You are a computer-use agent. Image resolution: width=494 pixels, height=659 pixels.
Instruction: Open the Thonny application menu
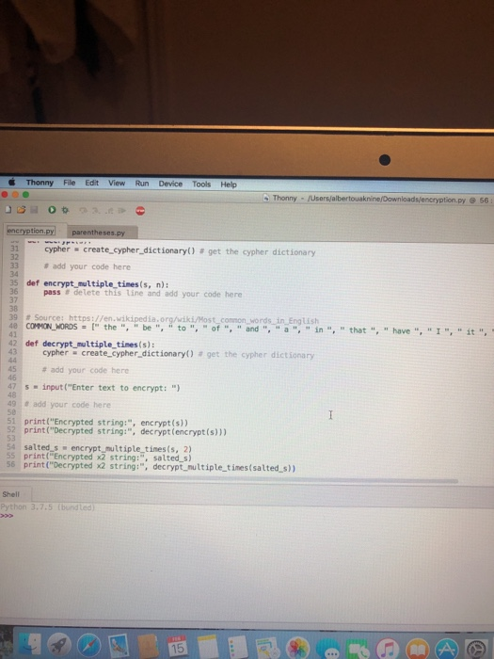point(40,183)
